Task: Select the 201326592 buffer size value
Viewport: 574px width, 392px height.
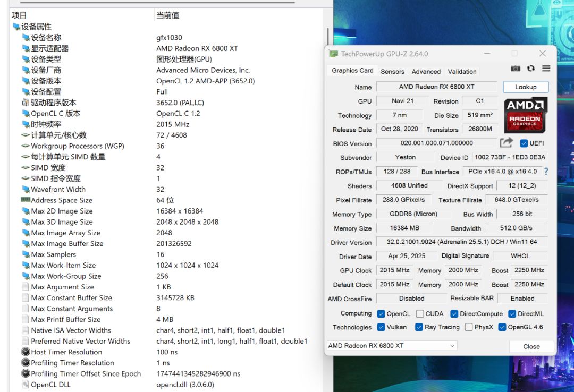Action: (174, 243)
